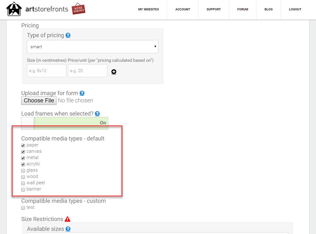Viewport: 316px width, 234px height.
Task: Click the Logout link
Action: click(295, 9)
